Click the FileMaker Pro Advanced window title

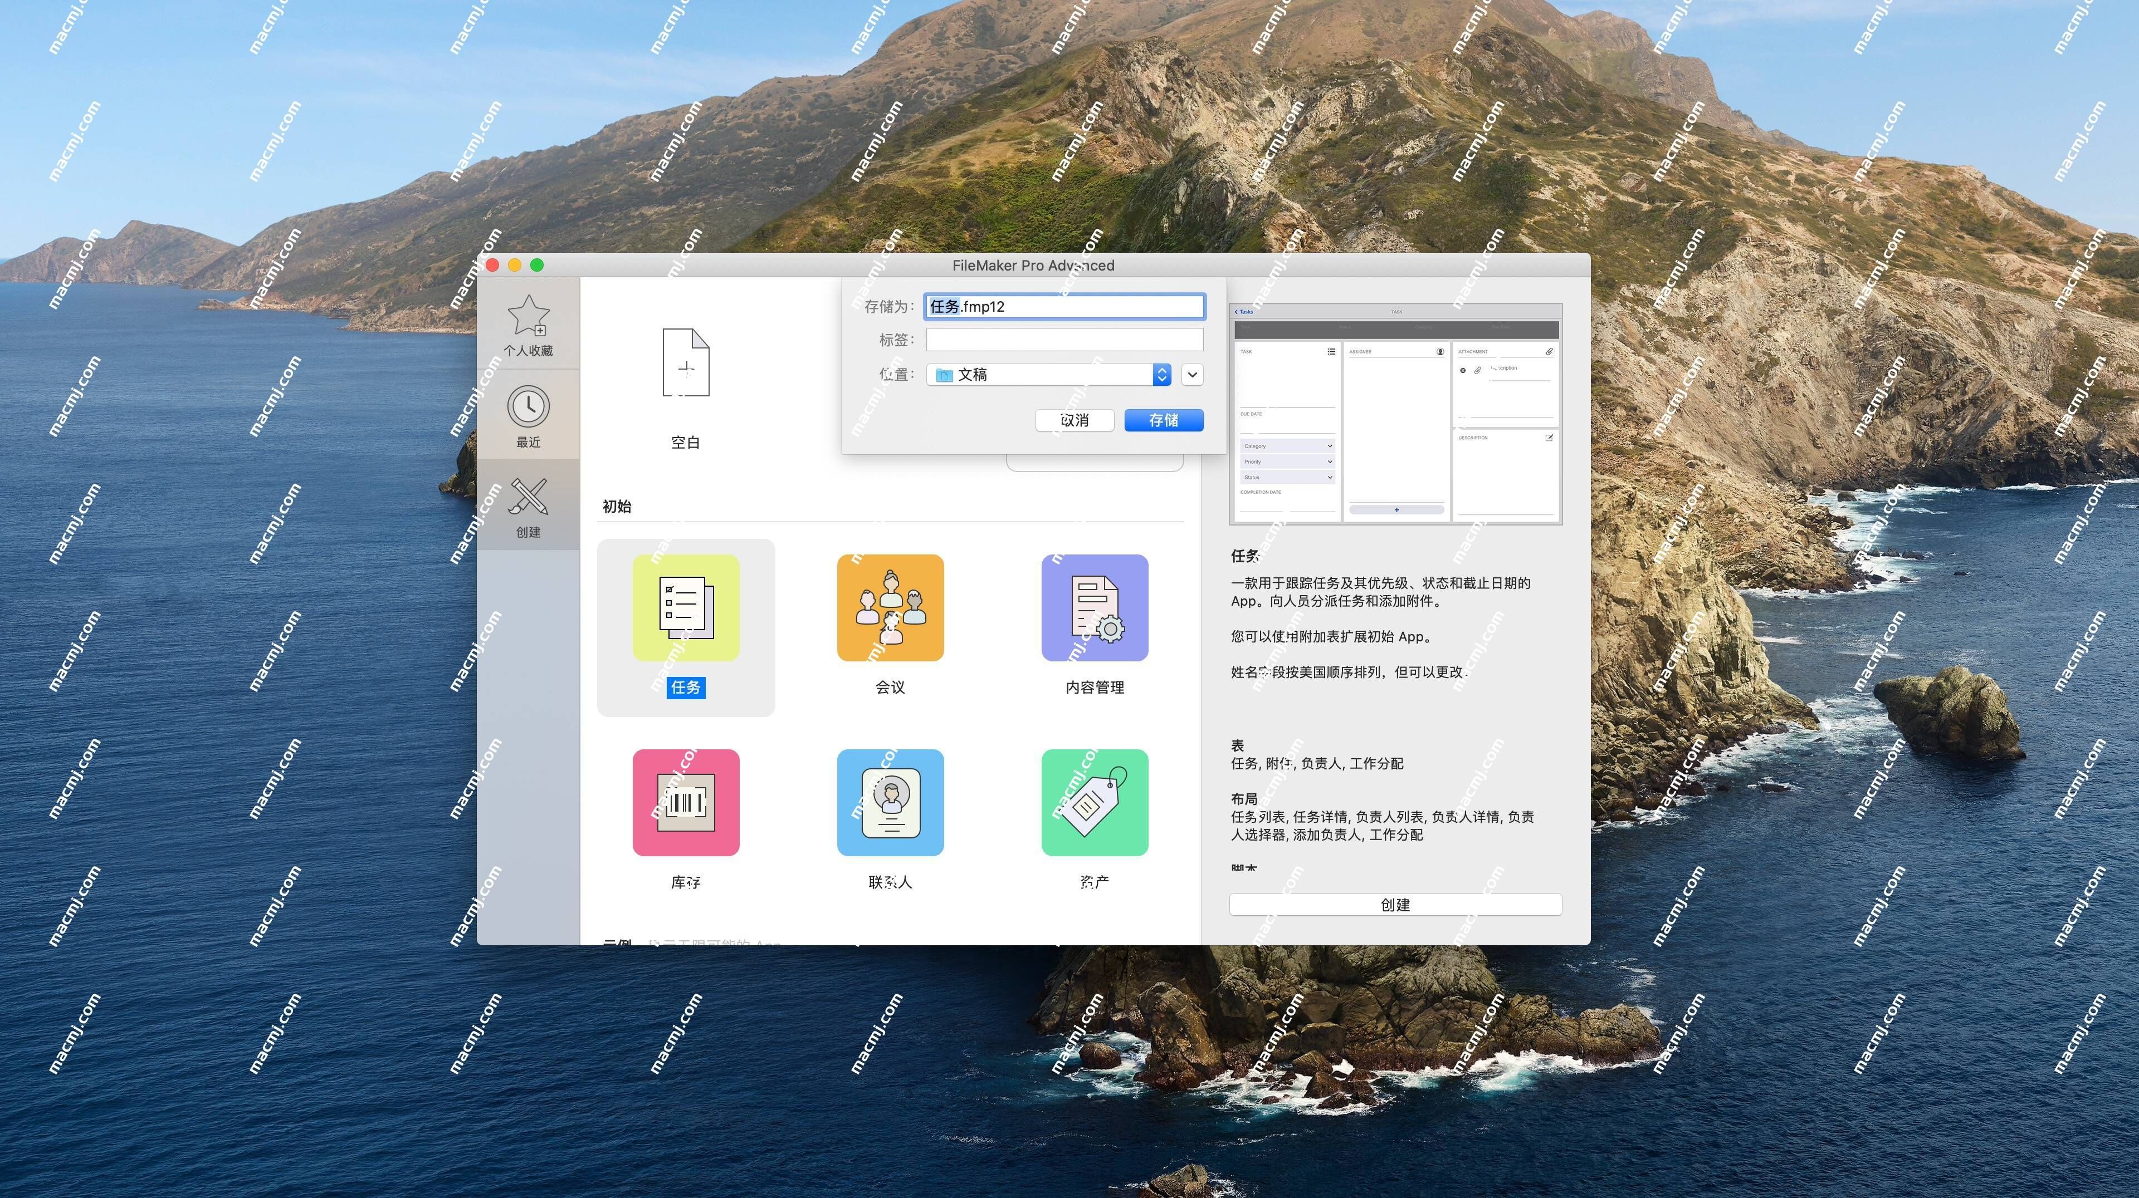coord(1033,266)
